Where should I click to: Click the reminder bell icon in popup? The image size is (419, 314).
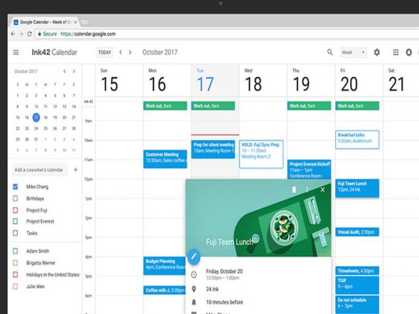194,302
